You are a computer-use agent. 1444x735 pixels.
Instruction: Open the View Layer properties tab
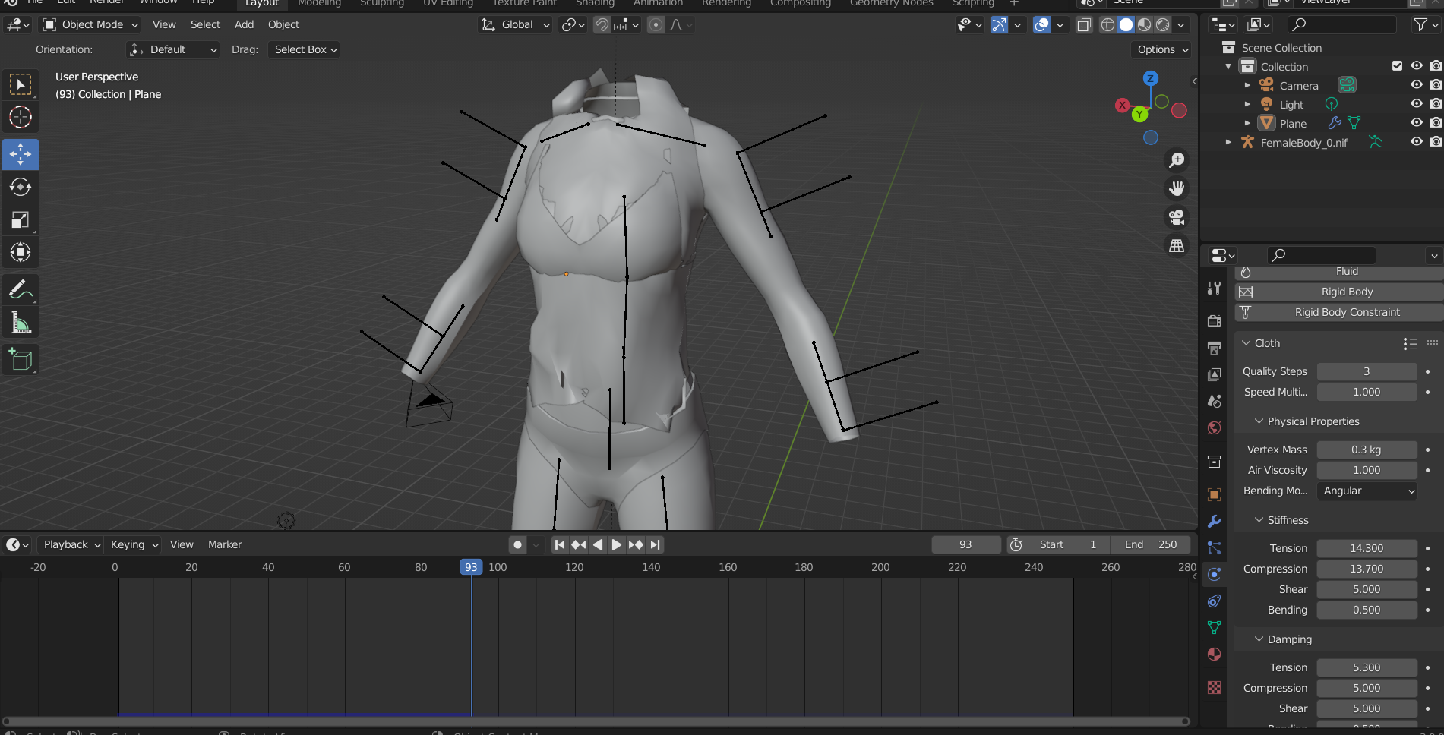pyautogui.click(x=1214, y=374)
